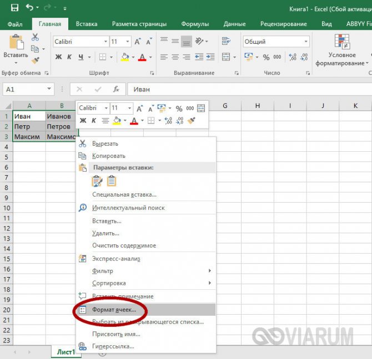372x359 pixels.
Task: Choose Вырезать in context menu
Action: pyautogui.click(x=147, y=143)
